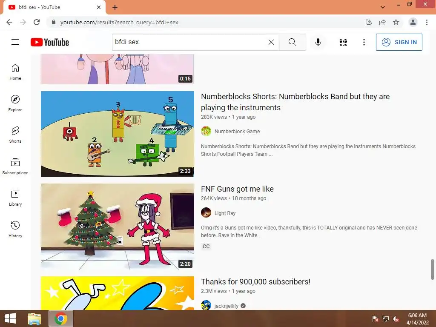This screenshot has height=327, width=436.
Task: Open Numberblocks Shorts video title link
Action: pyautogui.click(x=295, y=102)
